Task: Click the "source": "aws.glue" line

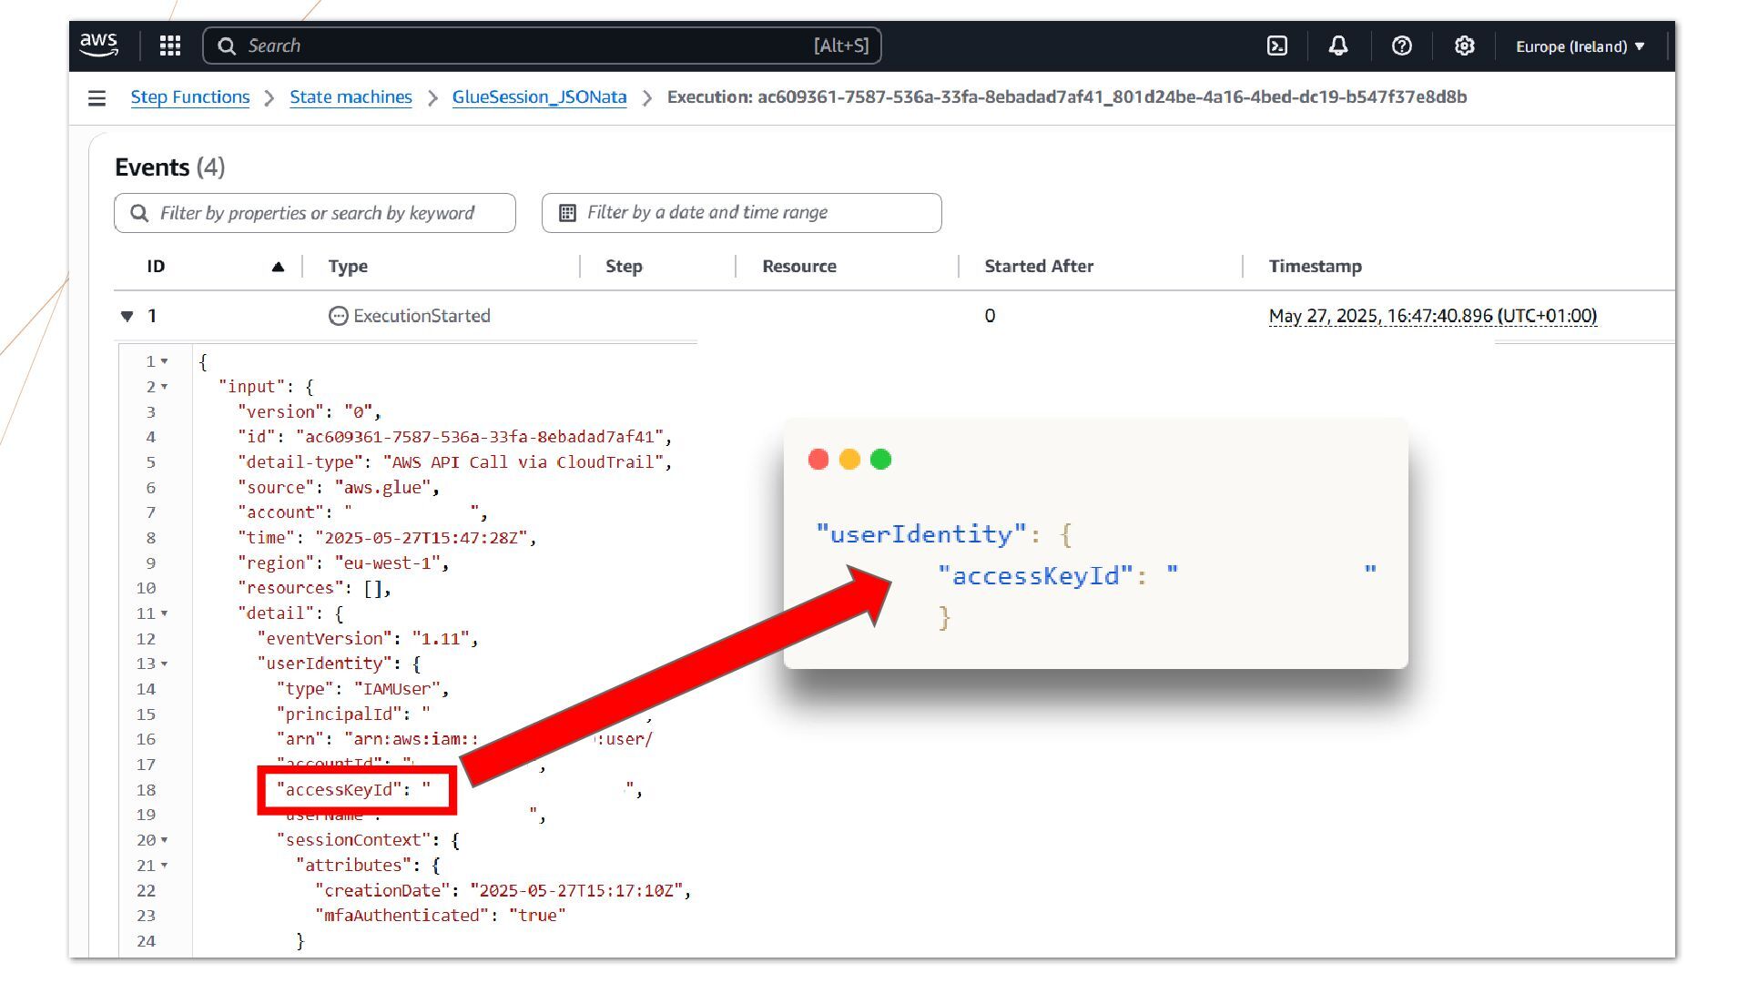Action: point(339,488)
